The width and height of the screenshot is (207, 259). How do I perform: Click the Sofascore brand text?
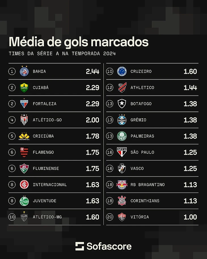point(109,246)
